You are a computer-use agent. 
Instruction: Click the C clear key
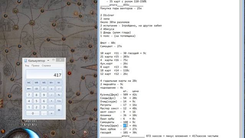click(44, 89)
